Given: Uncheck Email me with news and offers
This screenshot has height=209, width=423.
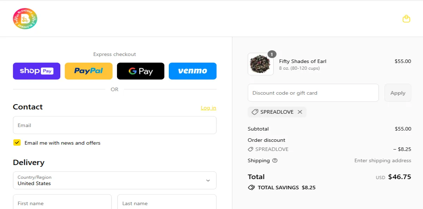Looking at the screenshot, I should click(x=17, y=142).
